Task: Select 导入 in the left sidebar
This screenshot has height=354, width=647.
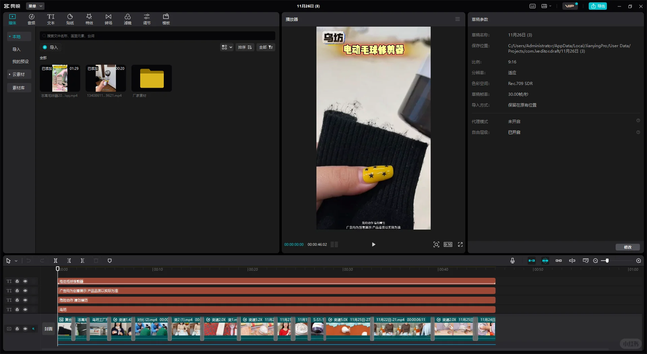Action: [x=17, y=49]
